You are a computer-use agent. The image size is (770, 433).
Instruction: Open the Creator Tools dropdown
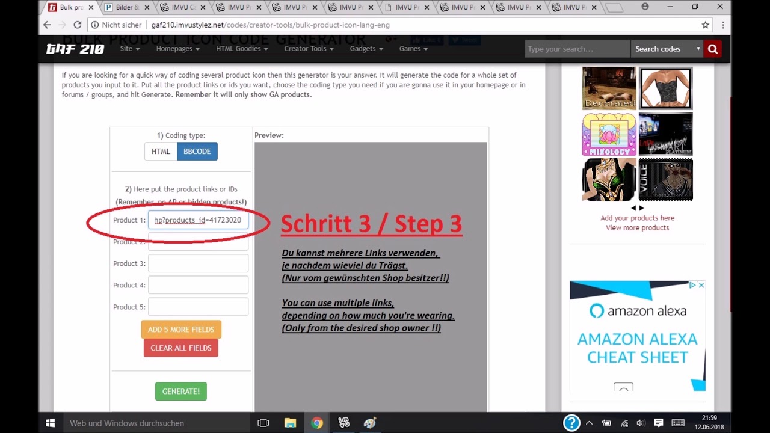click(308, 49)
